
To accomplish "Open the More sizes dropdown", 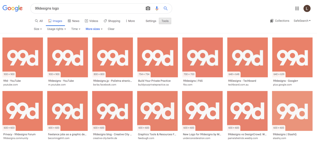I will click(94, 29).
